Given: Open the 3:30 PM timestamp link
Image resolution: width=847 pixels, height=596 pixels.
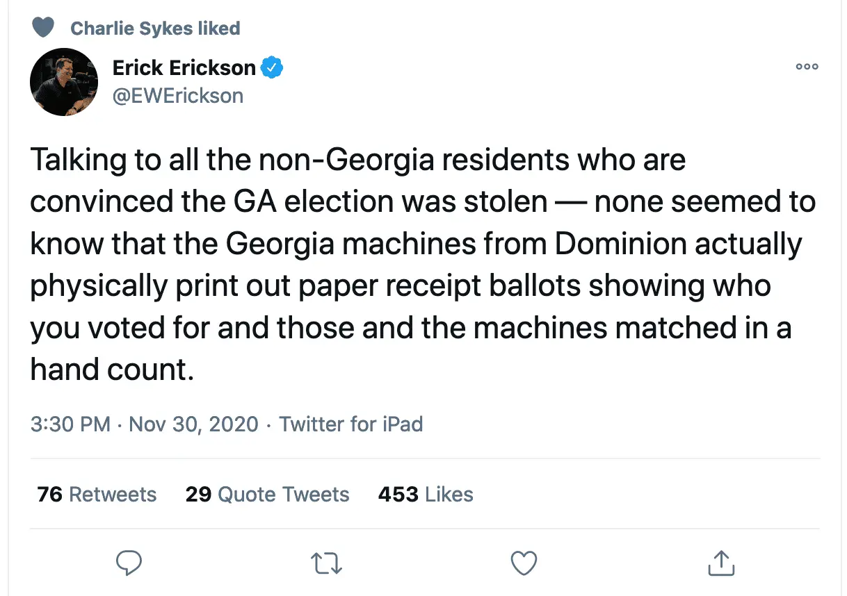Looking at the screenshot, I should 70,424.
